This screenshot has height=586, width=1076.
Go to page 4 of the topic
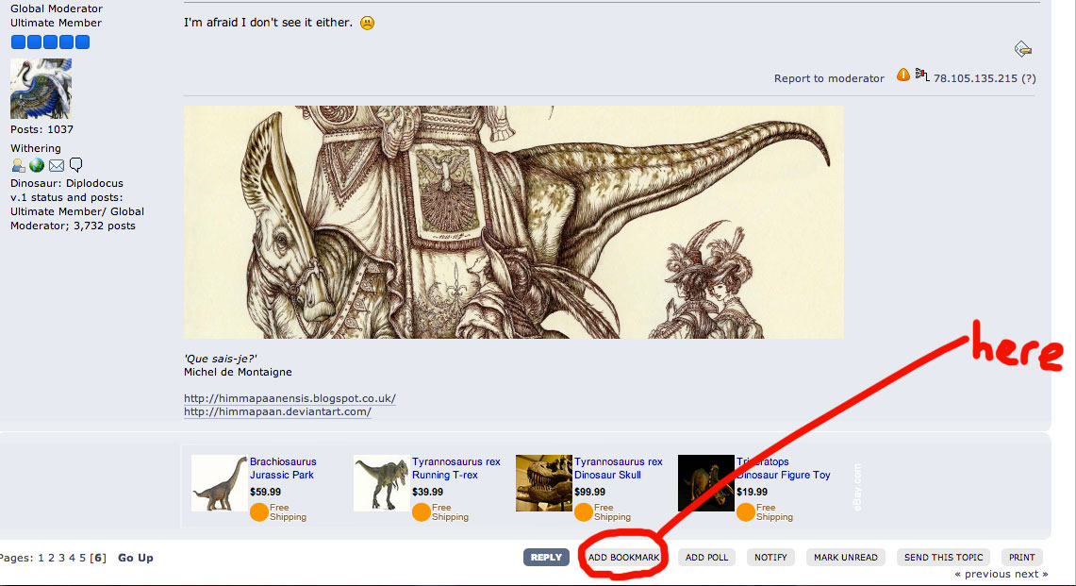(x=72, y=558)
